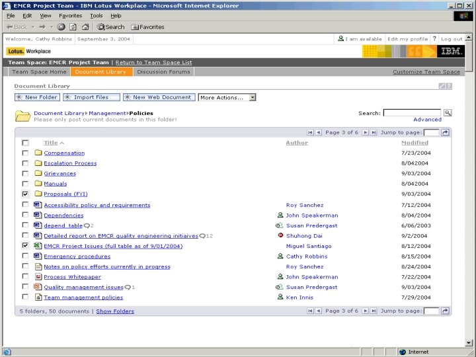The height and width of the screenshot is (357, 476).
Task: Click the Import Files button
Action: 91,97
